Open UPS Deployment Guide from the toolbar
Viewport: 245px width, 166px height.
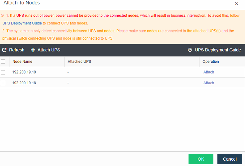pos(218,50)
